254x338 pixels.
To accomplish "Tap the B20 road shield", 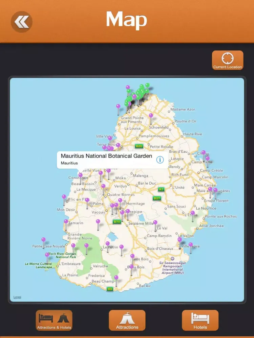I will pyautogui.click(x=139, y=146).
